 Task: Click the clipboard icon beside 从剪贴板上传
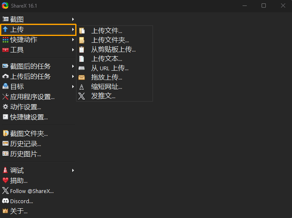click(x=82, y=50)
